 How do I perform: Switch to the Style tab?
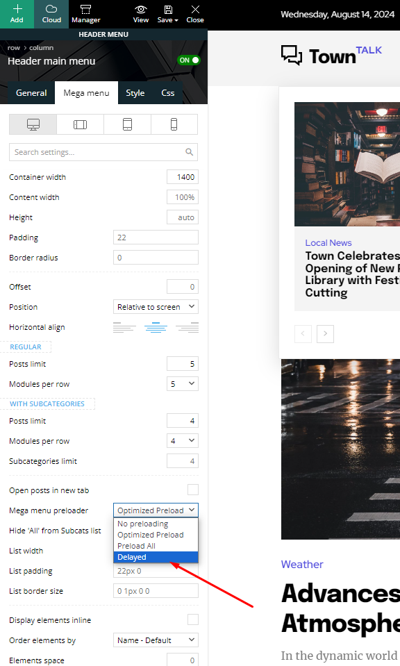point(135,93)
